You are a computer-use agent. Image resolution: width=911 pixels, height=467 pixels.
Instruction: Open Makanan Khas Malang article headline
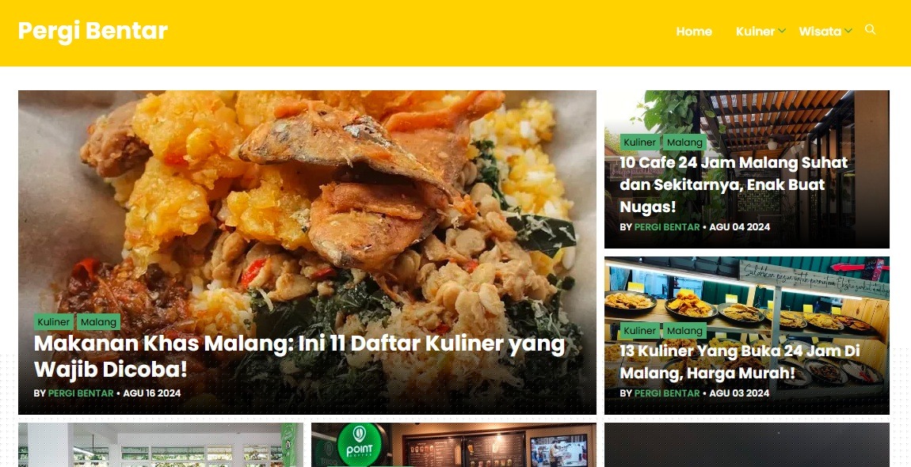pos(299,356)
